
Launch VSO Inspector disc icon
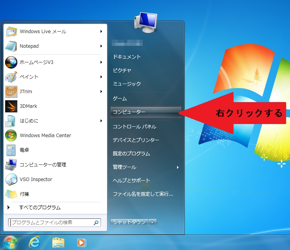click(11, 179)
